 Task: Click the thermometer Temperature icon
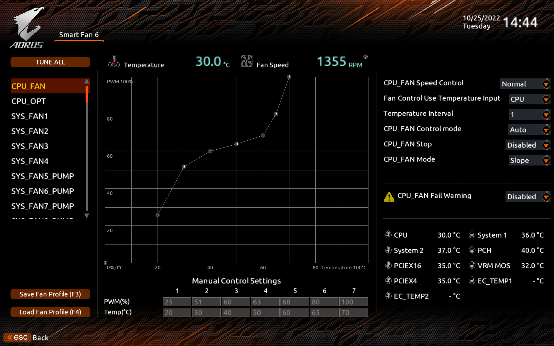click(114, 61)
